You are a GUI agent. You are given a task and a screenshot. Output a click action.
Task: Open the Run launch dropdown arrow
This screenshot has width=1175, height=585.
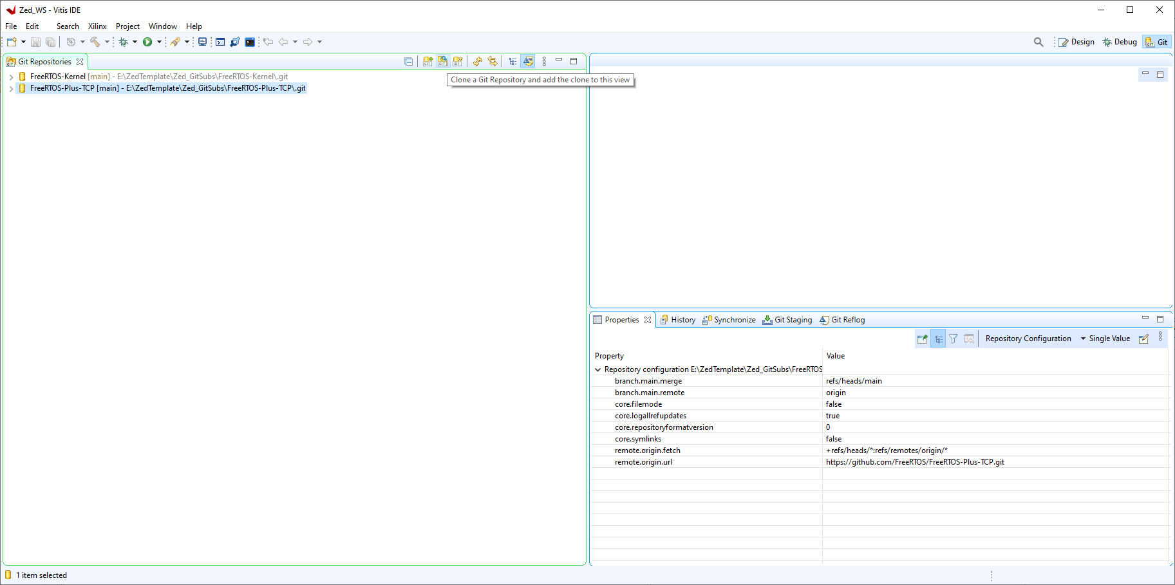coord(159,42)
